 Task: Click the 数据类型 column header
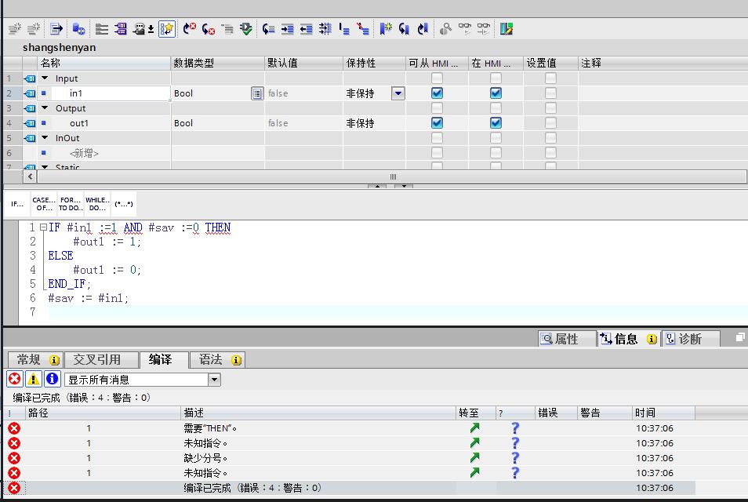point(217,63)
